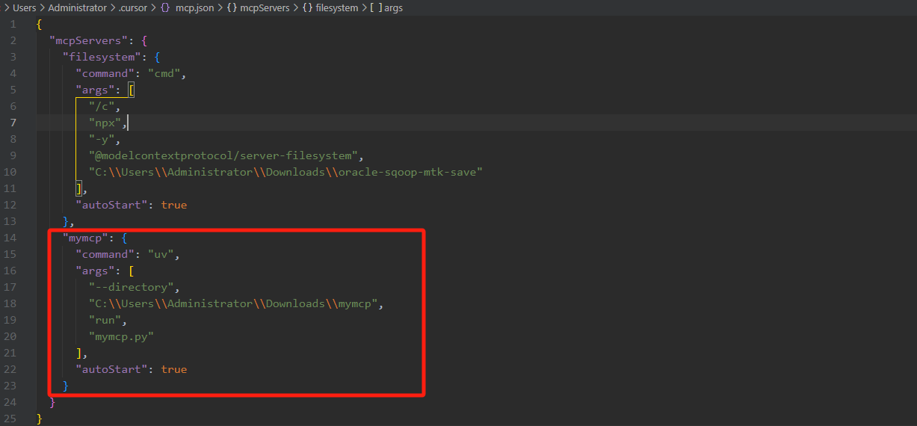Click line number 10 in gutter

click(x=10, y=172)
